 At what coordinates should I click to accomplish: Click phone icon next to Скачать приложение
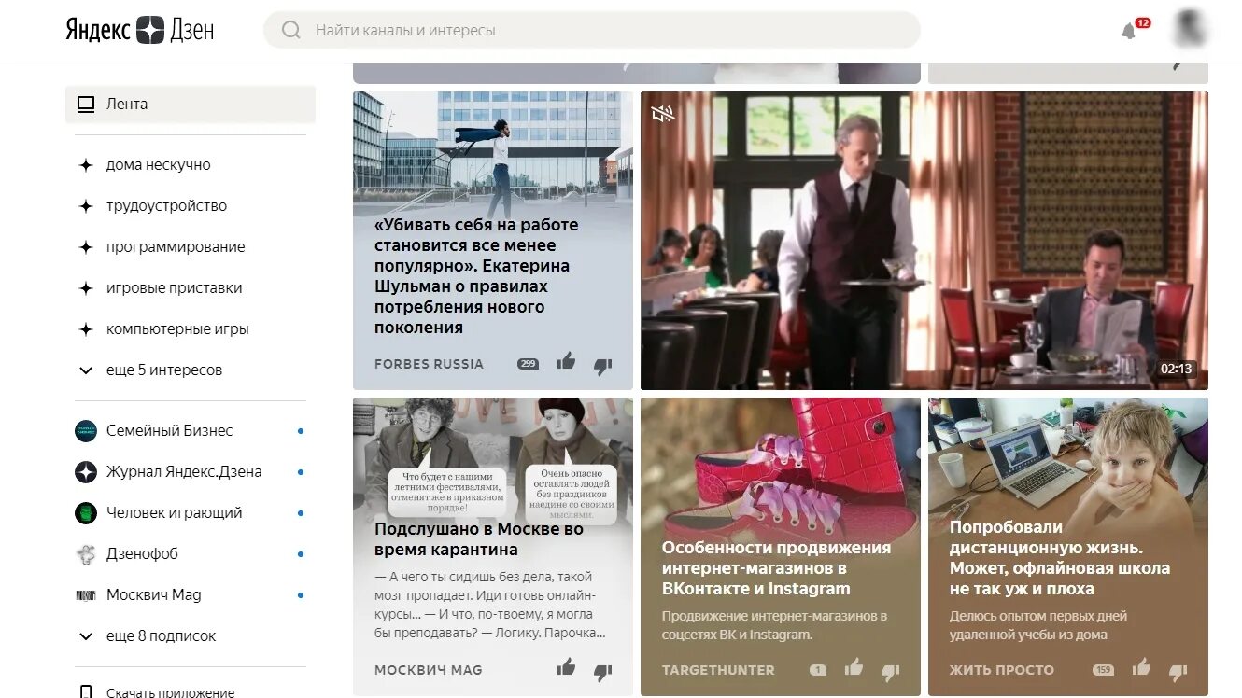(86, 692)
